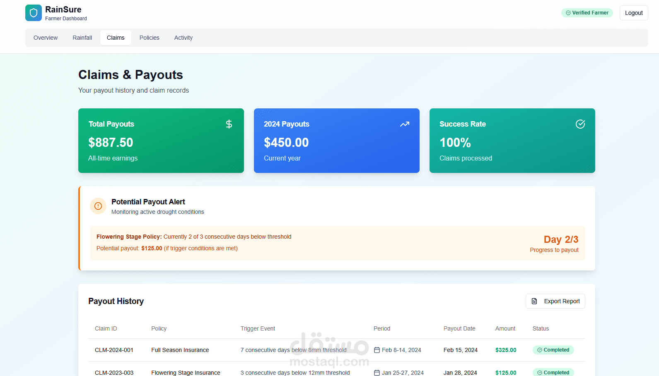This screenshot has width=659, height=376.
Task: Go to the Policies tab
Action: pyautogui.click(x=150, y=38)
